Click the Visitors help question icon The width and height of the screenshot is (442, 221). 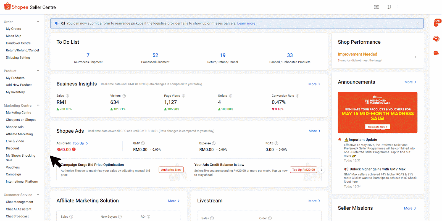click(x=124, y=96)
